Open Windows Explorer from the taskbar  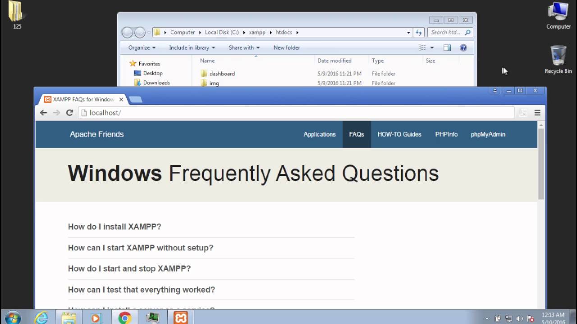(69, 318)
